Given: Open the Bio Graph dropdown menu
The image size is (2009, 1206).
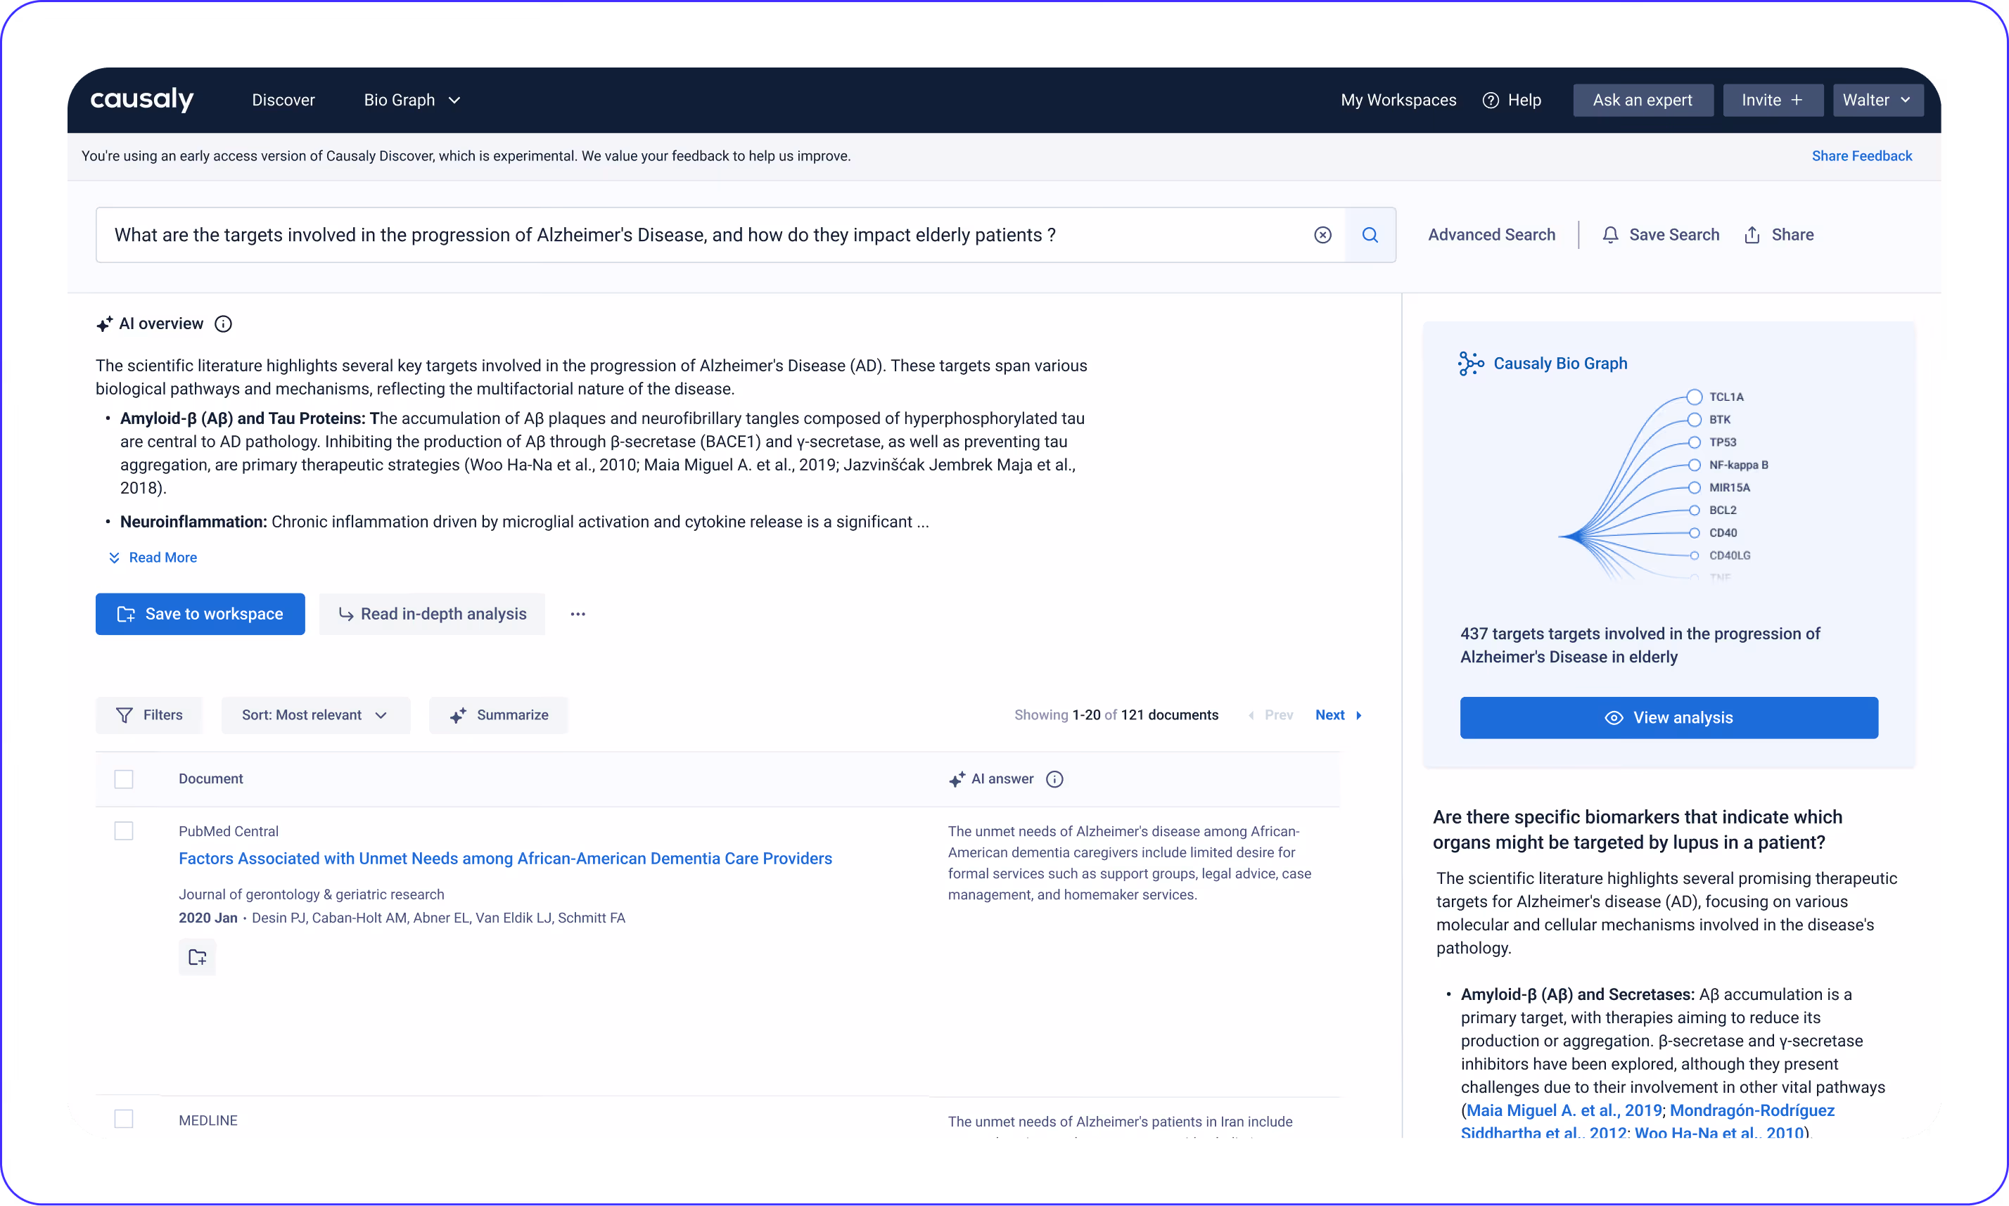Looking at the screenshot, I should pos(412,100).
